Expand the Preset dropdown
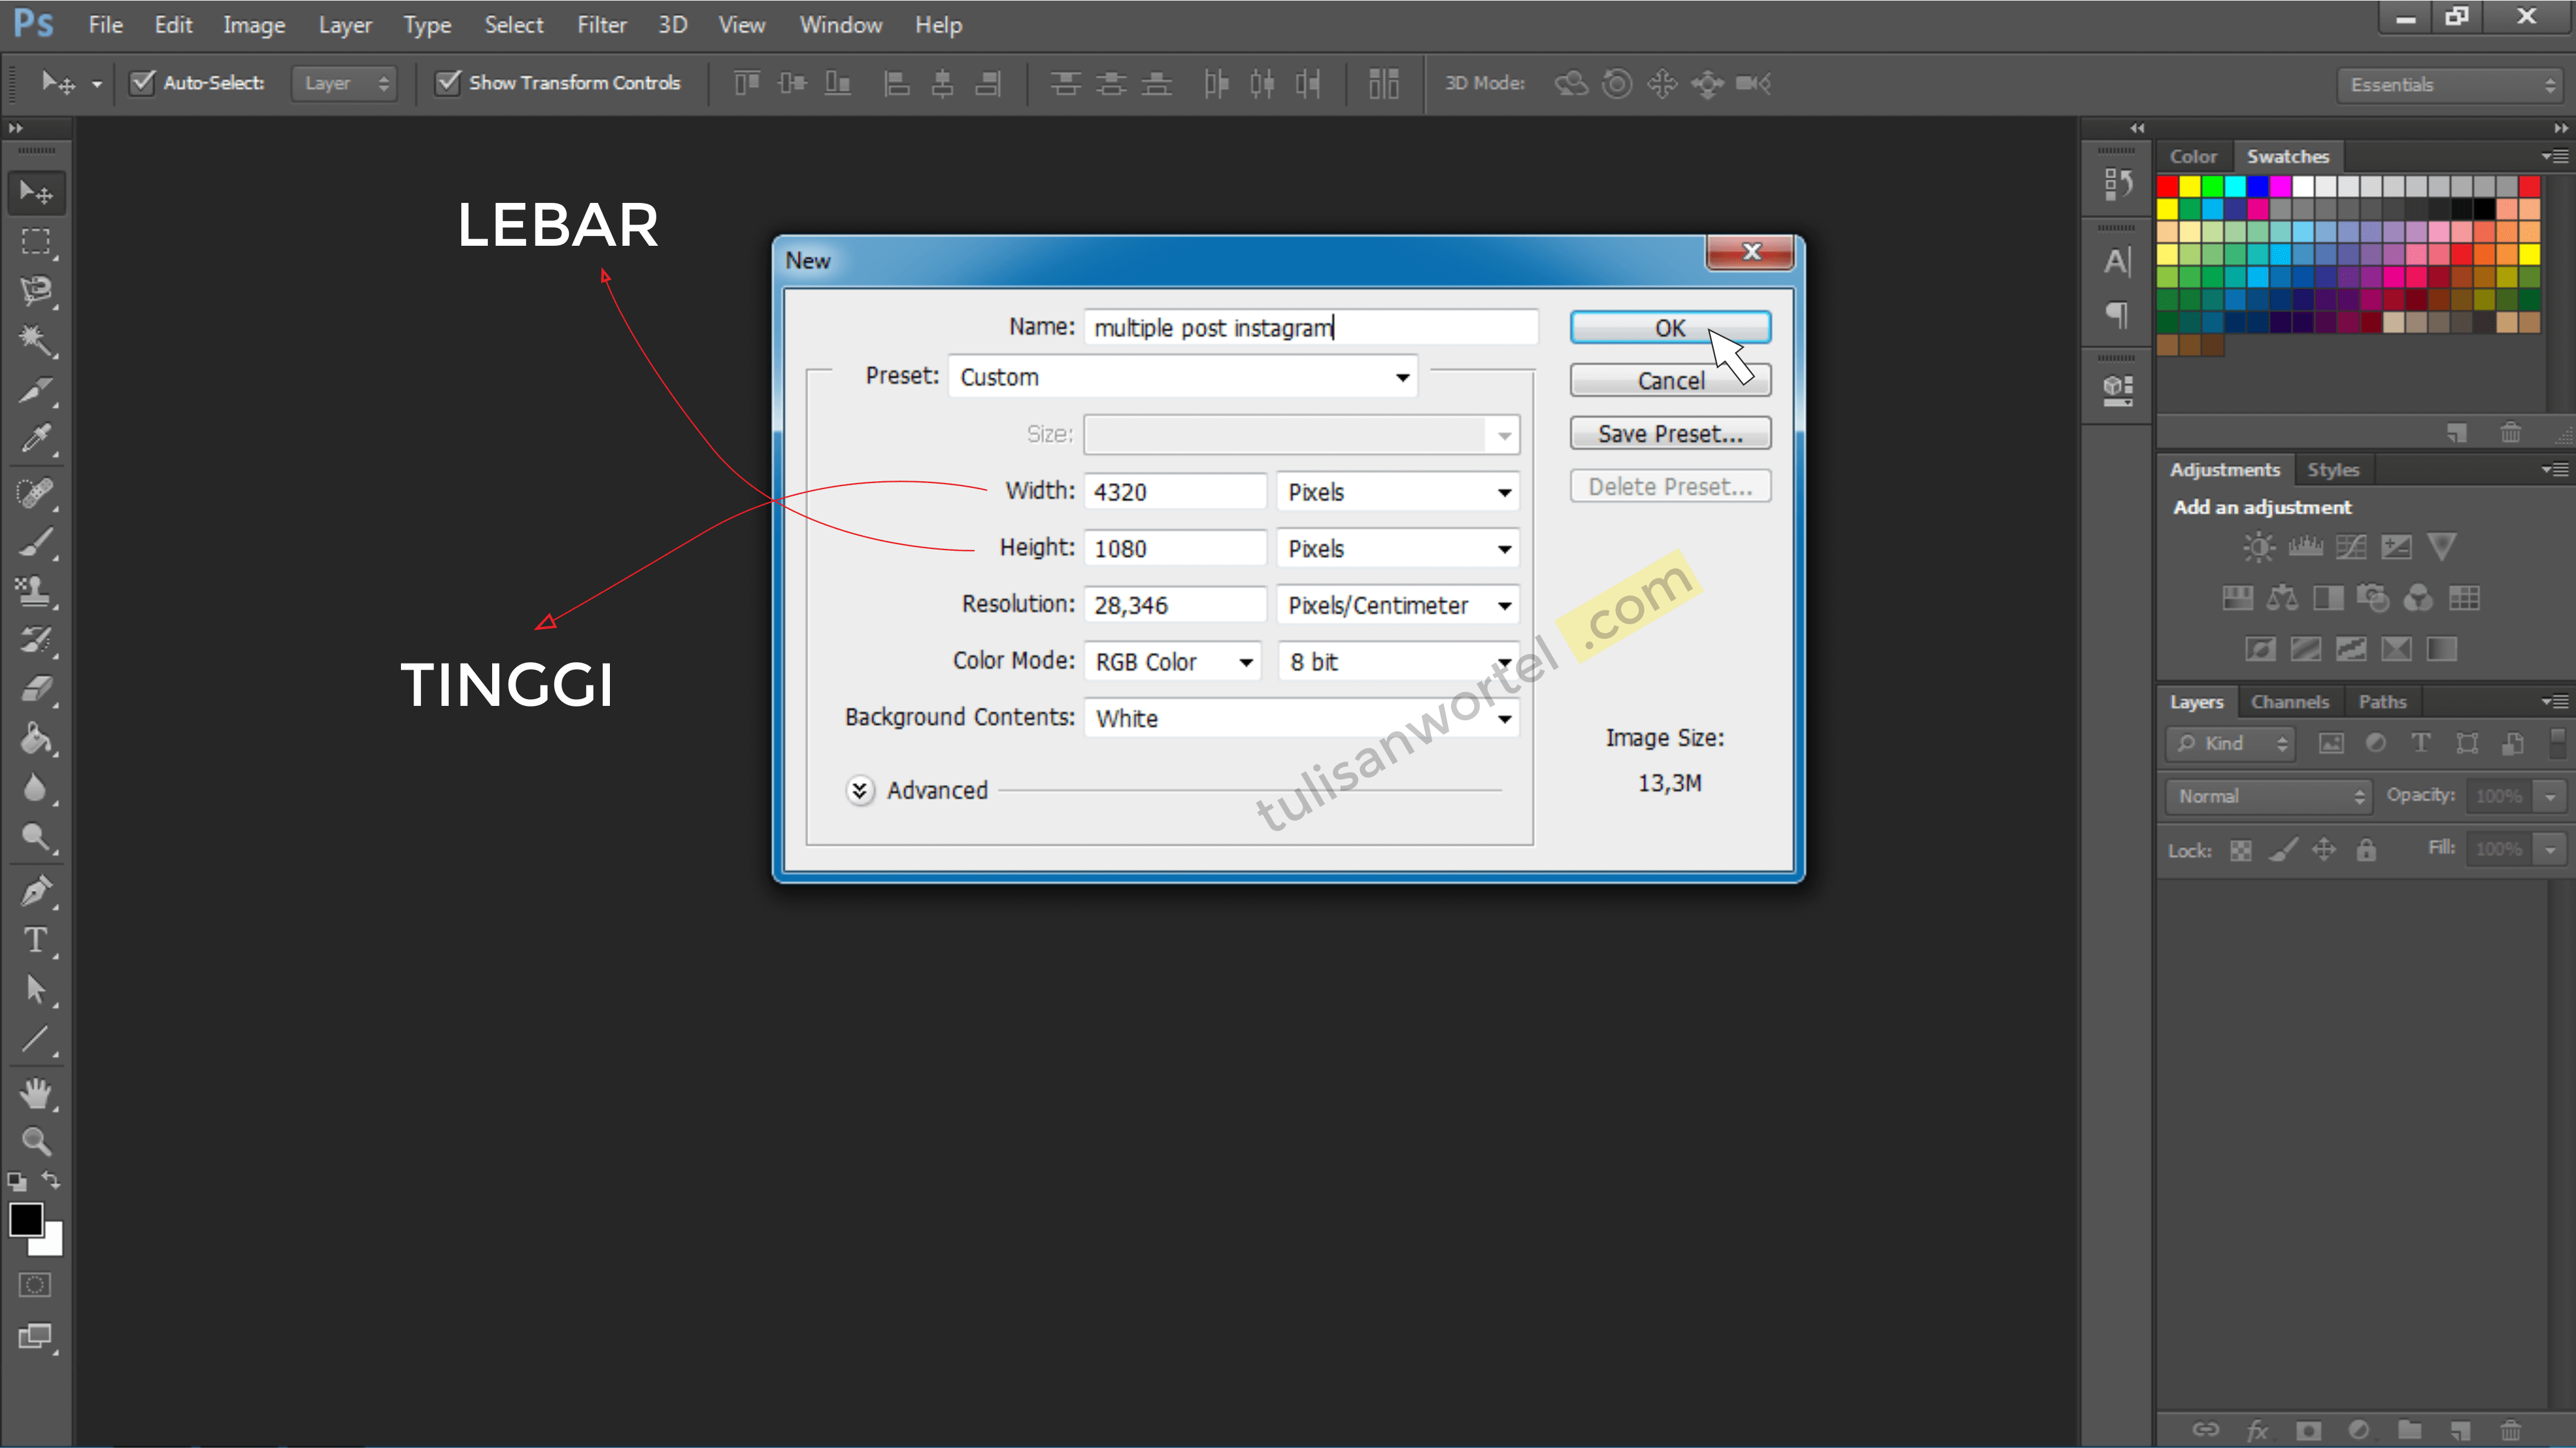 [1403, 375]
